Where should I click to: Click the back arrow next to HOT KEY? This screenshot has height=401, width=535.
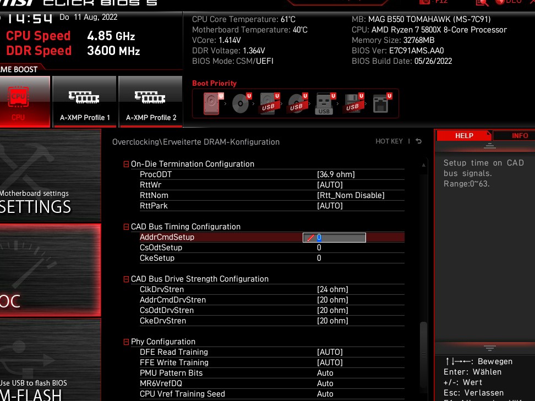tap(419, 141)
